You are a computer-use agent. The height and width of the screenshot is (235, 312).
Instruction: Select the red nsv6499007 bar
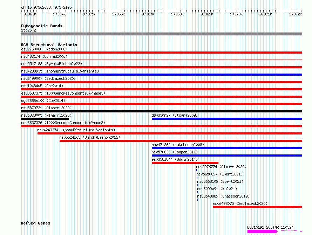[x=161, y=82]
